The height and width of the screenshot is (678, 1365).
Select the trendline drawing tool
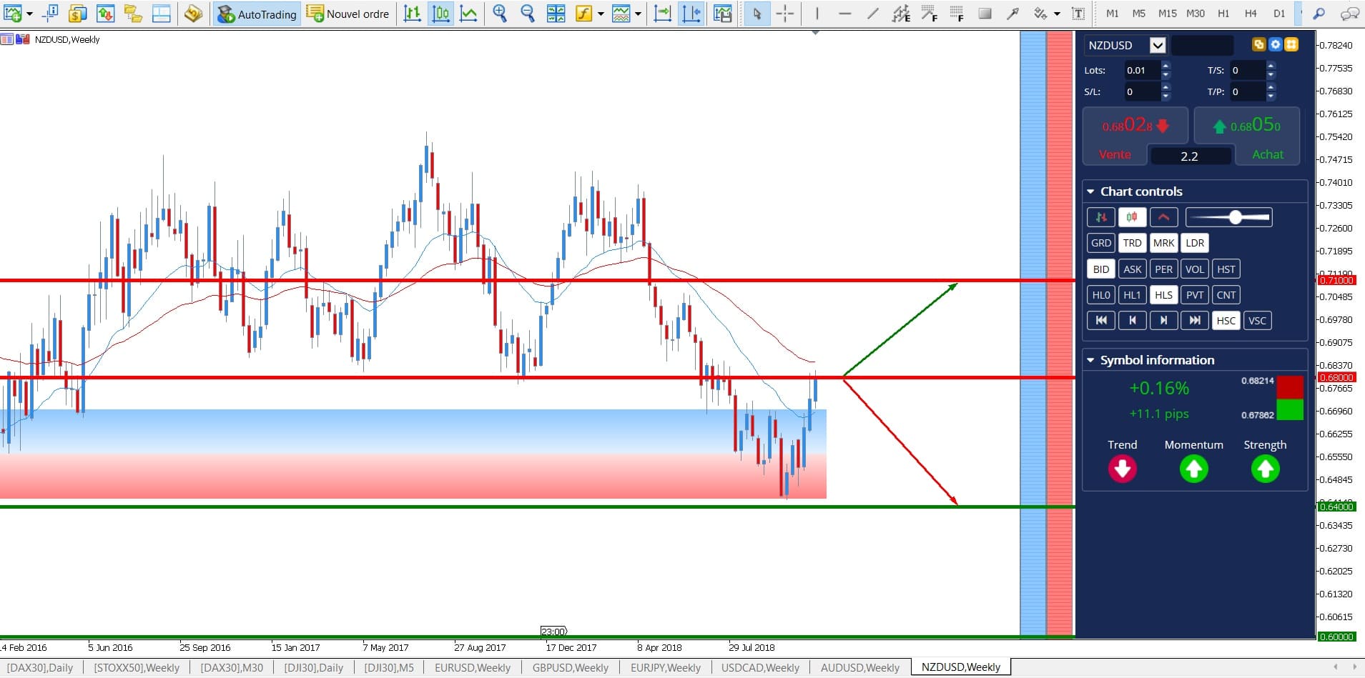[873, 14]
